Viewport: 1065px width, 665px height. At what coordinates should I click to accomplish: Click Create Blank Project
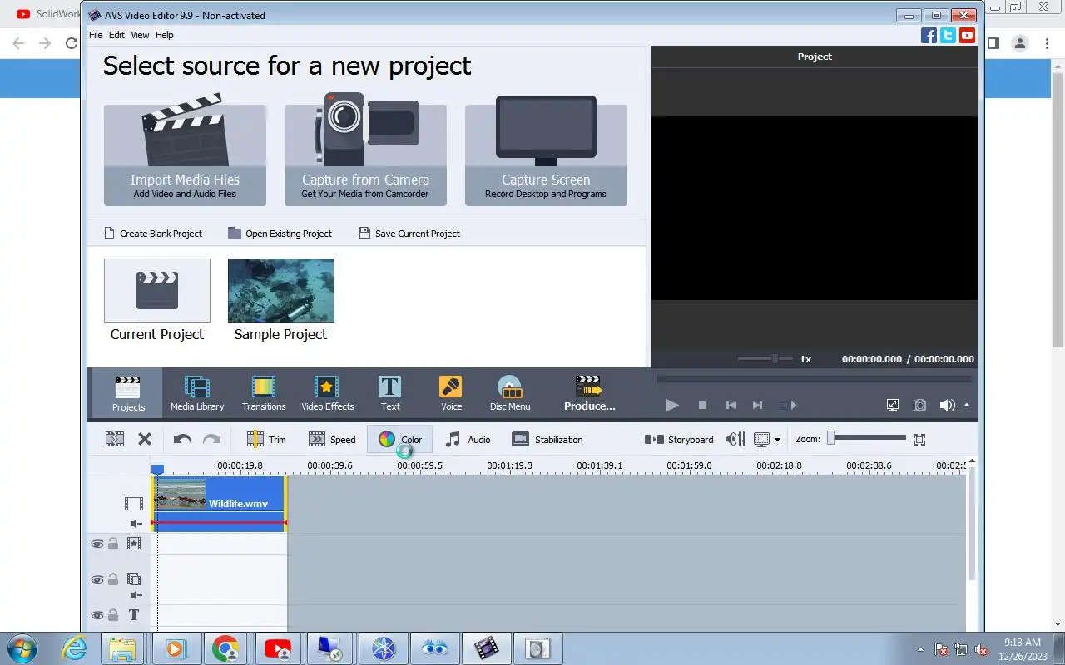pos(153,234)
